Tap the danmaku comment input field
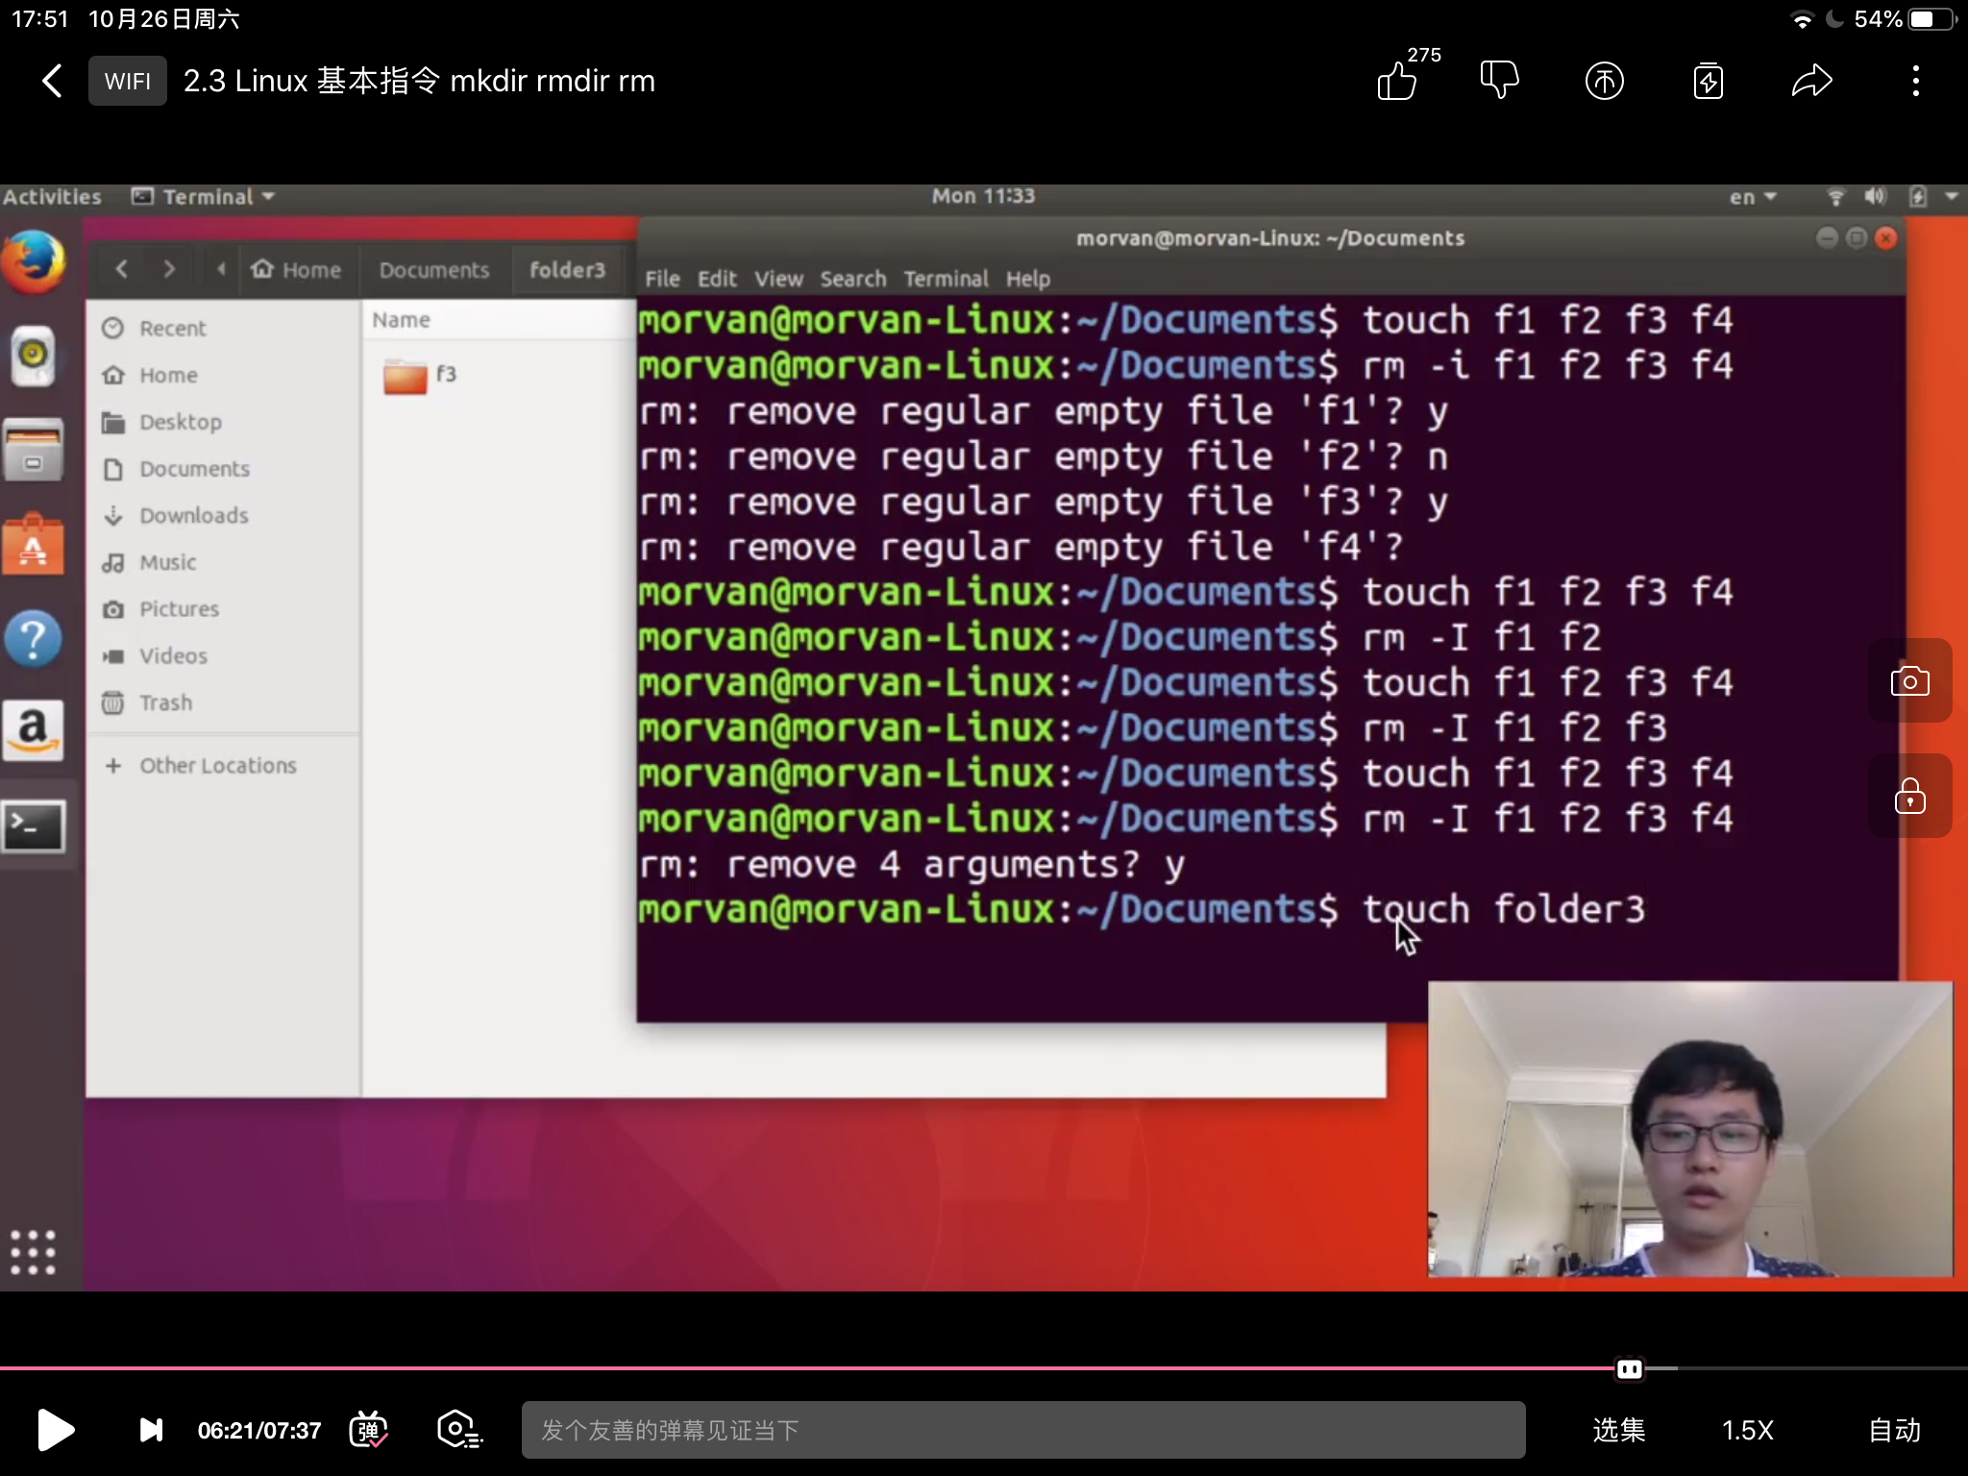This screenshot has width=1968, height=1476. point(1022,1430)
